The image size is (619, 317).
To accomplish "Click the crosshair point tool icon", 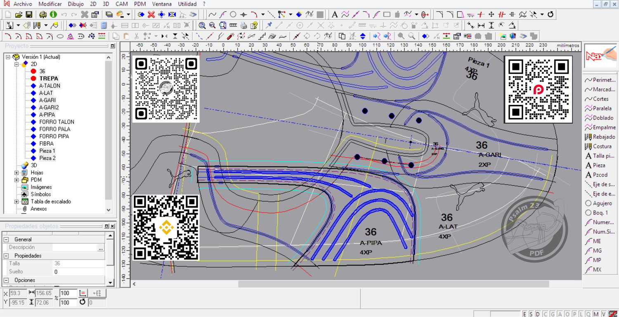I will click(x=243, y=14).
